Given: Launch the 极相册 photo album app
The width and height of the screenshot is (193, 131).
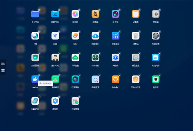Looking at the screenshot, I should (75, 14).
